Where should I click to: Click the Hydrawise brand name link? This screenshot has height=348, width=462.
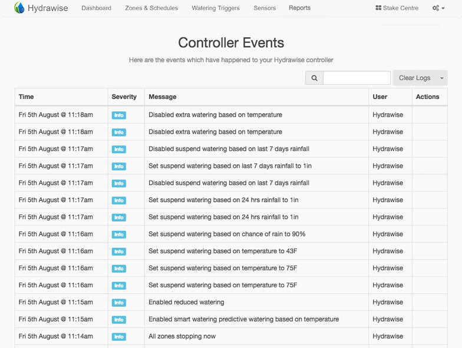48,8
